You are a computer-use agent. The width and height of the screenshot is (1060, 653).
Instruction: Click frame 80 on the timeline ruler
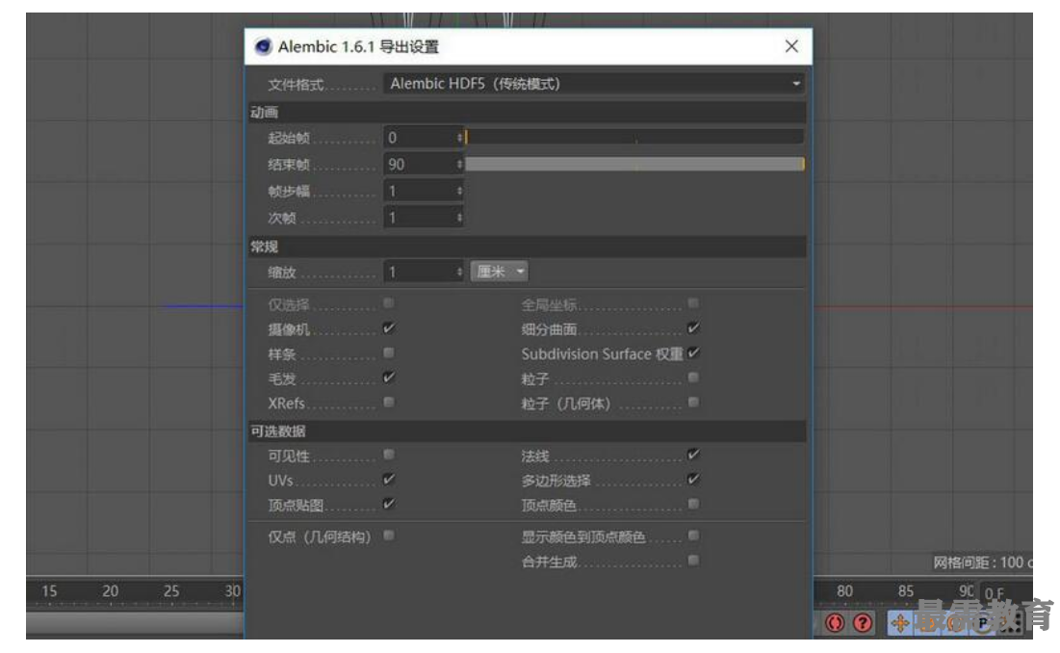pyautogui.click(x=844, y=590)
